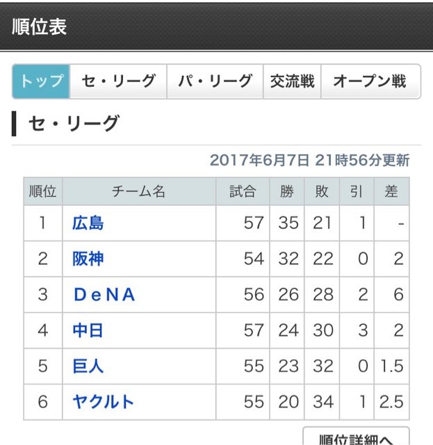Open the 広島 team link
Screen dimensions: 433x445
click(88, 223)
